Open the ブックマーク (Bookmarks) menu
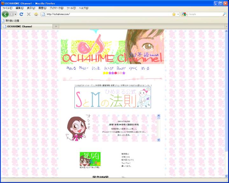229x183 pixels. click(x=56, y=8)
